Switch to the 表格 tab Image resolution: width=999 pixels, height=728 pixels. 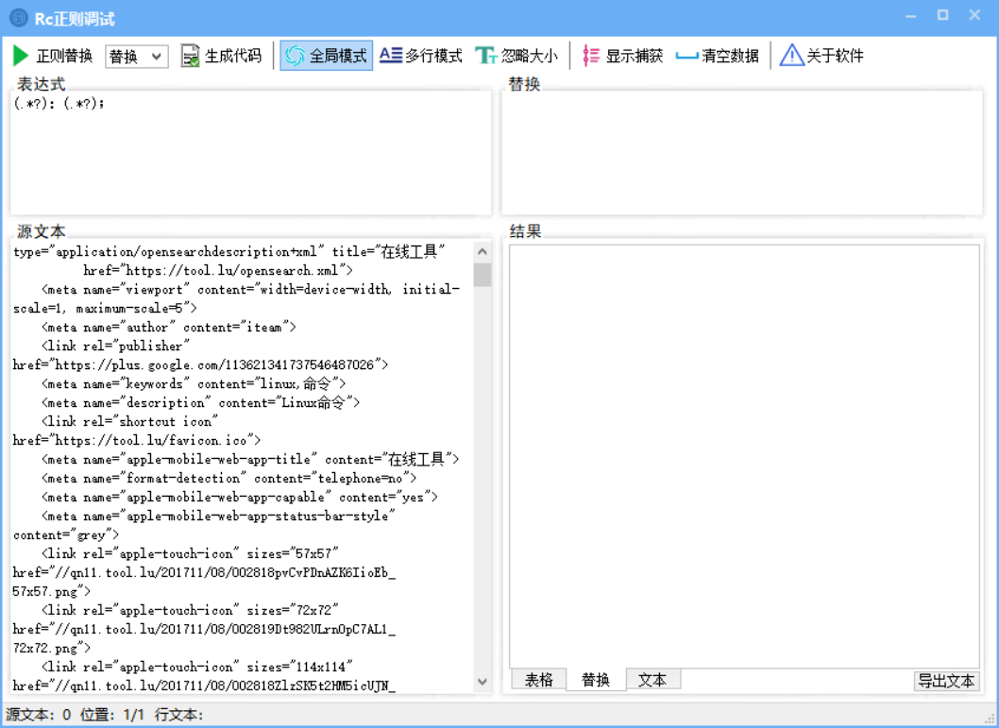point(538,680)
